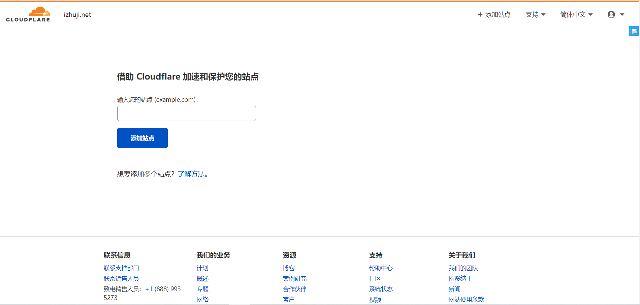640x305 pixels.
Task: Go to 计划 under 我们的业务
Action: (202, 268)
